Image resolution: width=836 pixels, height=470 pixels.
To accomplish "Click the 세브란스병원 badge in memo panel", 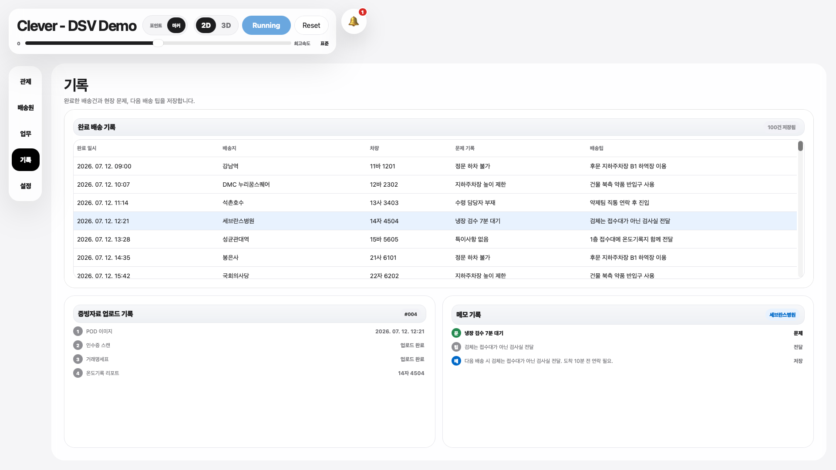I will click(782, 315).
